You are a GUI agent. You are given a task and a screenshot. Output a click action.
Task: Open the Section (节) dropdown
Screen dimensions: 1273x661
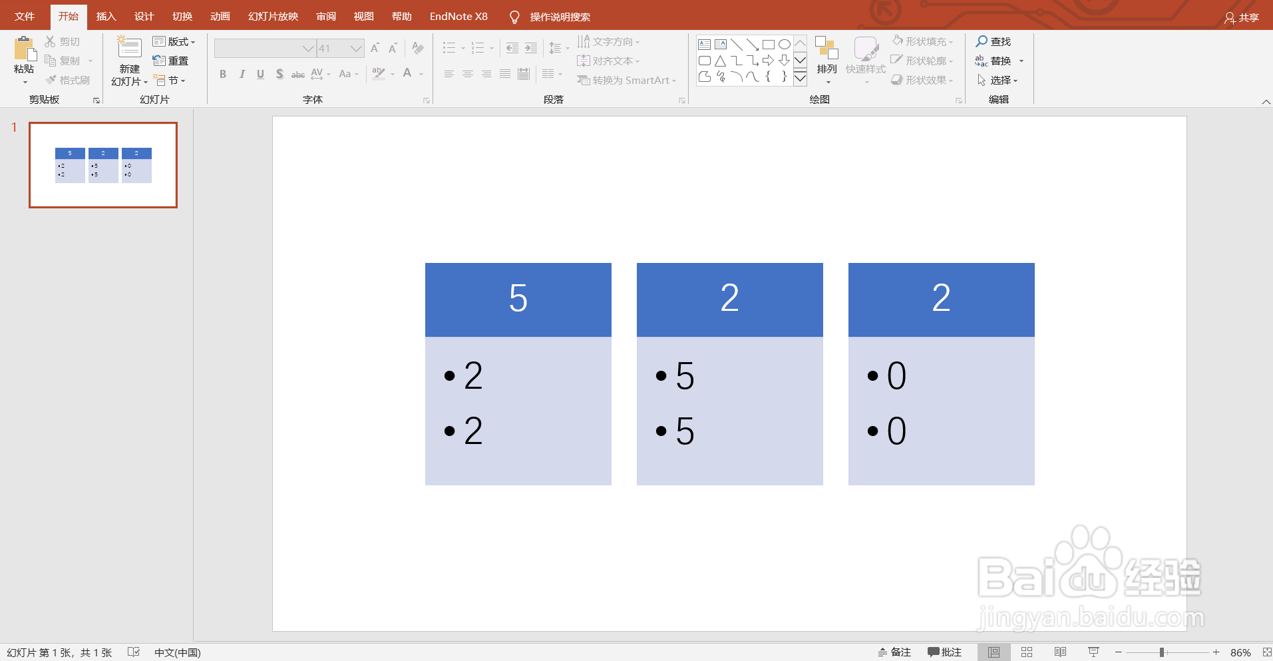coord(169,80)
